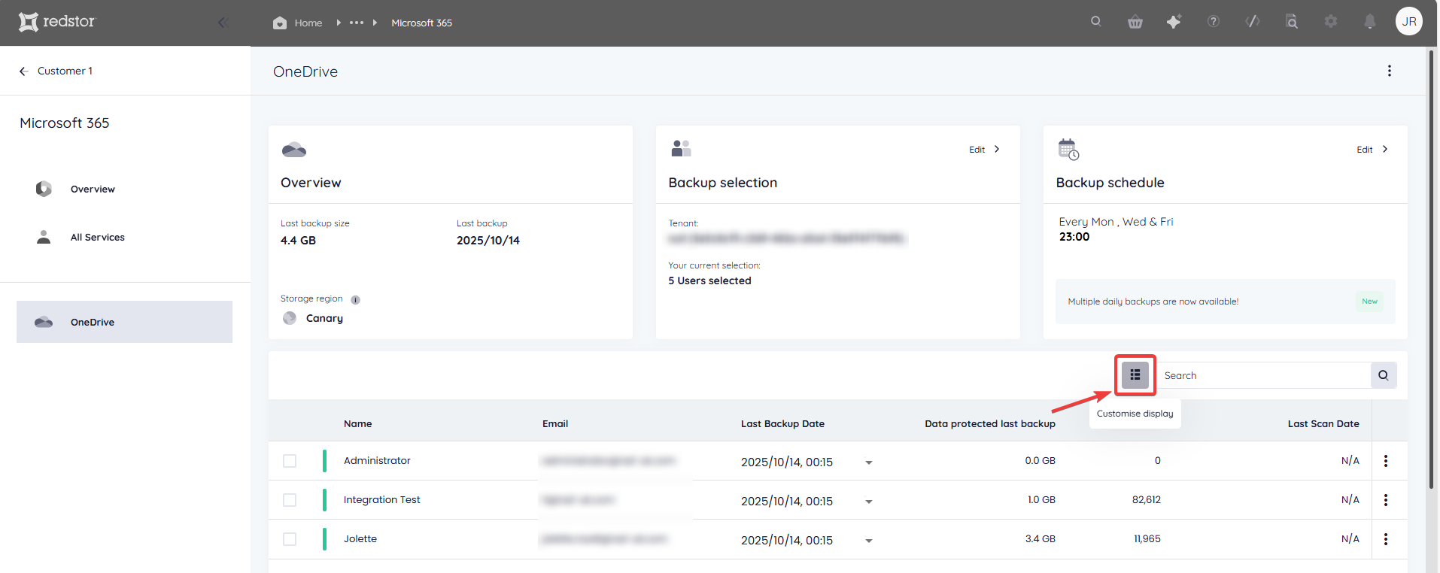Tick the Integration Test row checkbox
The image size is (1440, 573).
click(290, 500)
